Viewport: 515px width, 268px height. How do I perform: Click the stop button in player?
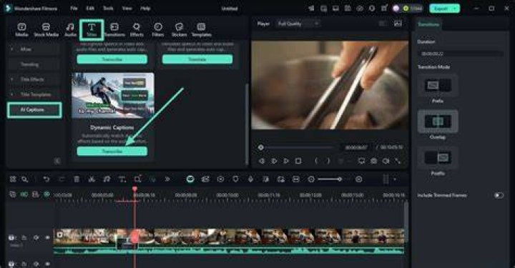pos(298,161)
